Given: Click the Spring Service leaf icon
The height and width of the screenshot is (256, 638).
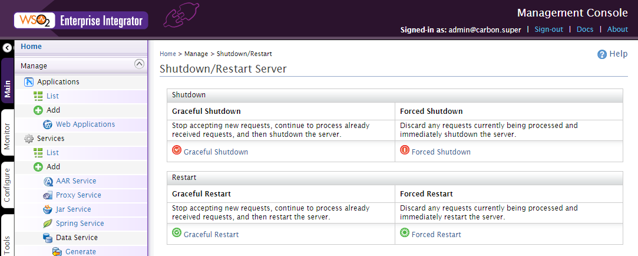Looking at the screenshot, I should pos(48,224).
